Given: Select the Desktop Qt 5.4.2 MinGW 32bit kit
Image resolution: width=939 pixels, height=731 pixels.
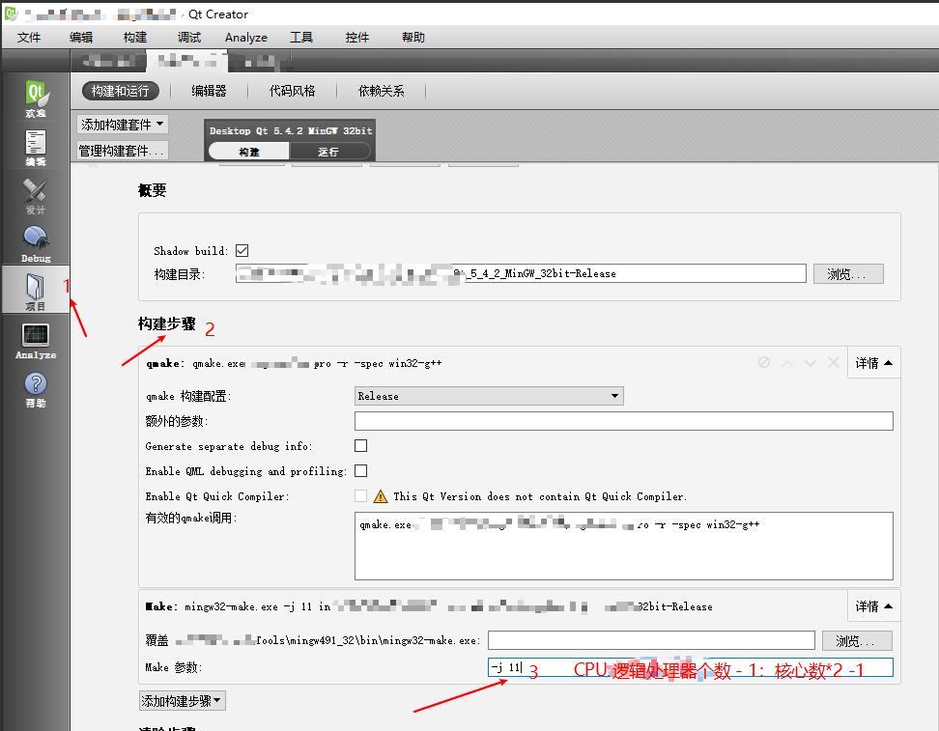Looking at the screenshot, I should (291, 130).
